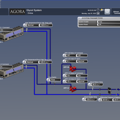This screenshot has width=120, height=120.
Task: Select the DPP-1A red pump icon
Action: [73, 89]
